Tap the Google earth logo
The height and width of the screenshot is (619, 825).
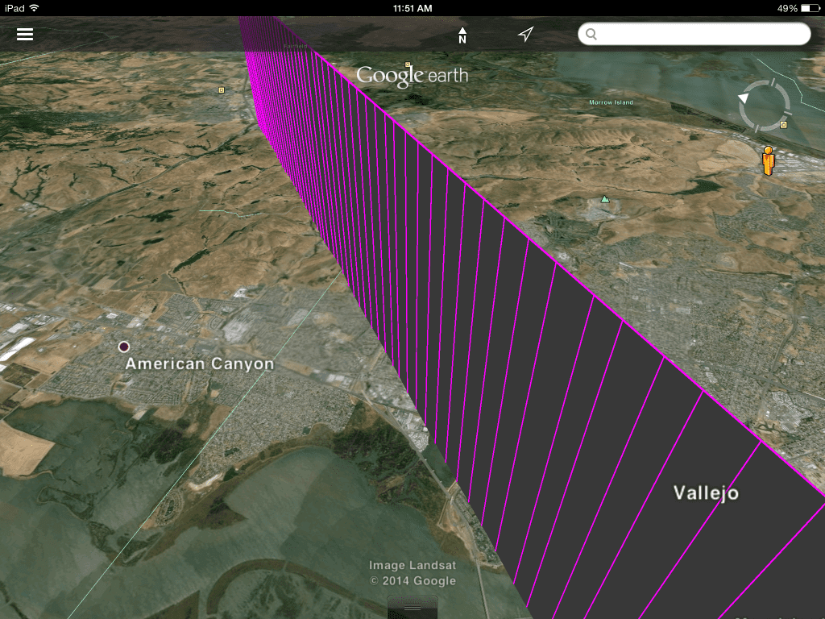[x=412, y=76]
